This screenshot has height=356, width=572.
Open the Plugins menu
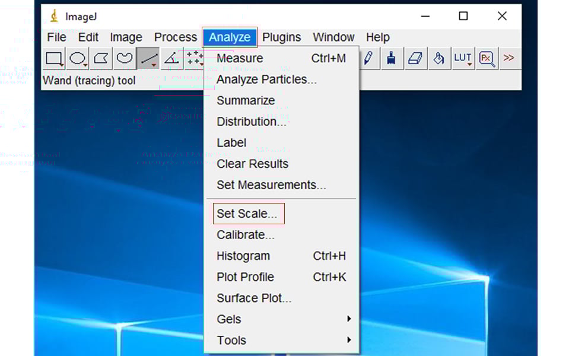(x=281, y=37)
